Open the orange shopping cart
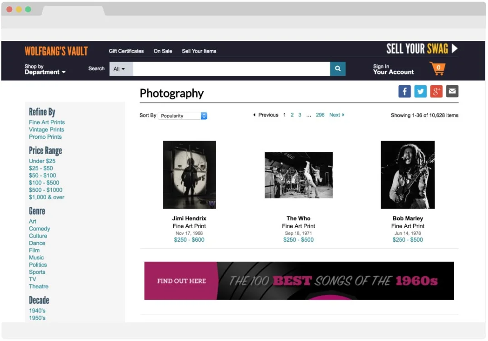488x341 pixels. (x=437, y=68)
